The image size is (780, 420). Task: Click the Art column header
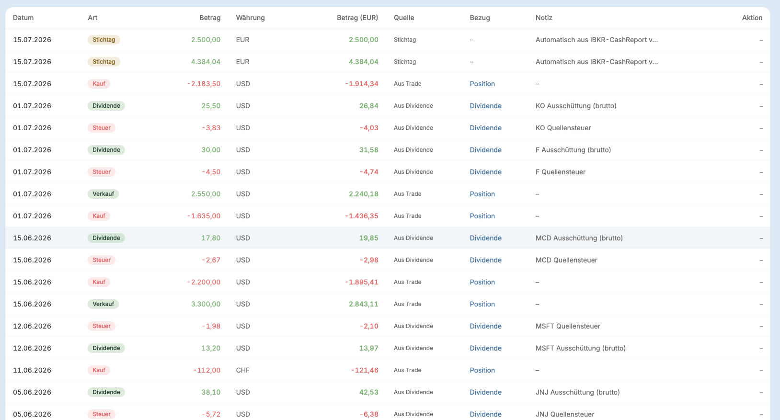[x=92, y=18]
